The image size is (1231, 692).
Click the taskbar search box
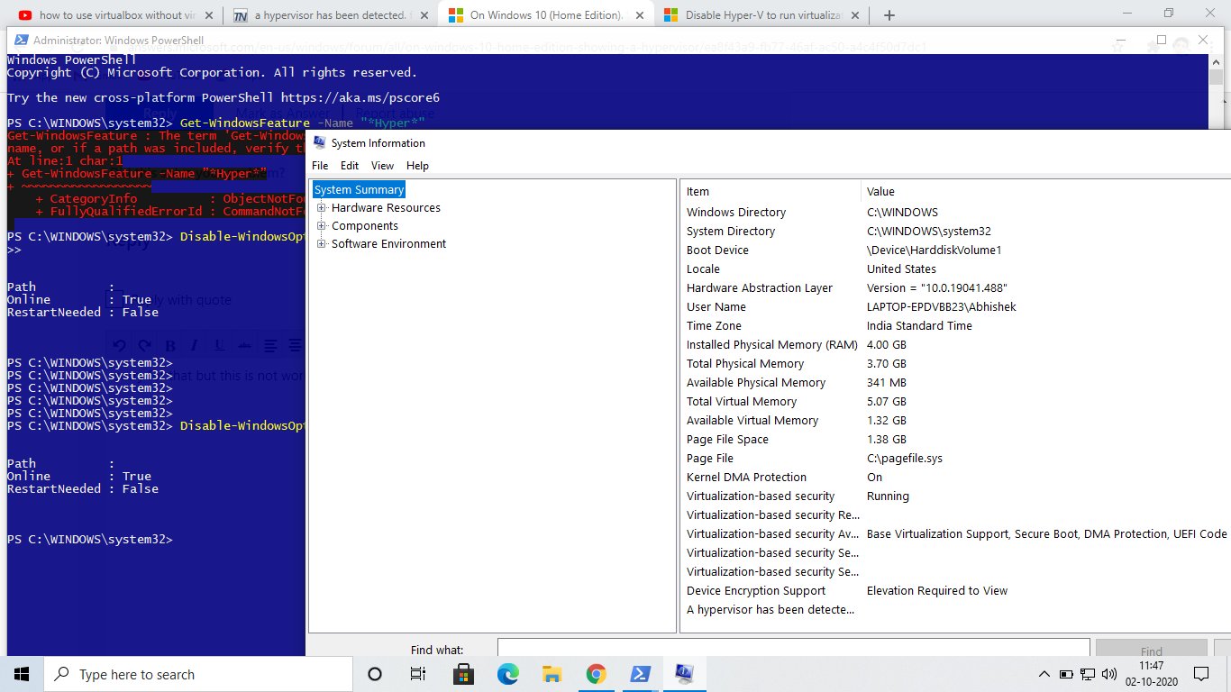point(198,674)
